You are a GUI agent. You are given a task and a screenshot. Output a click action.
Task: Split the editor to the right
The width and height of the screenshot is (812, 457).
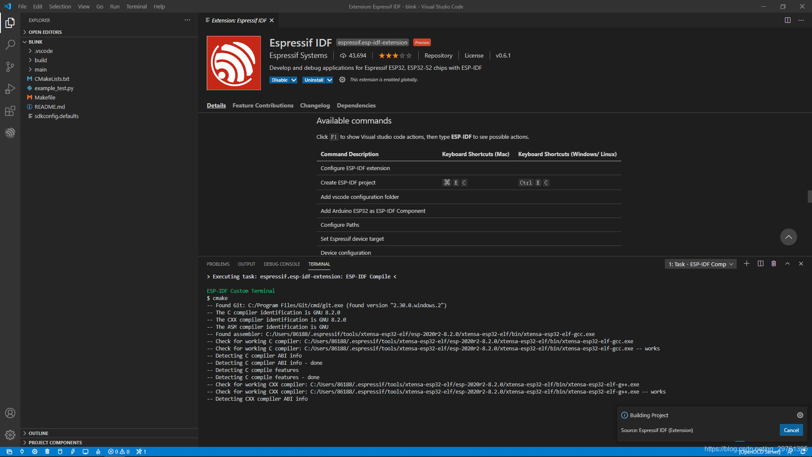pyautogui.click(x=787, y=20)
